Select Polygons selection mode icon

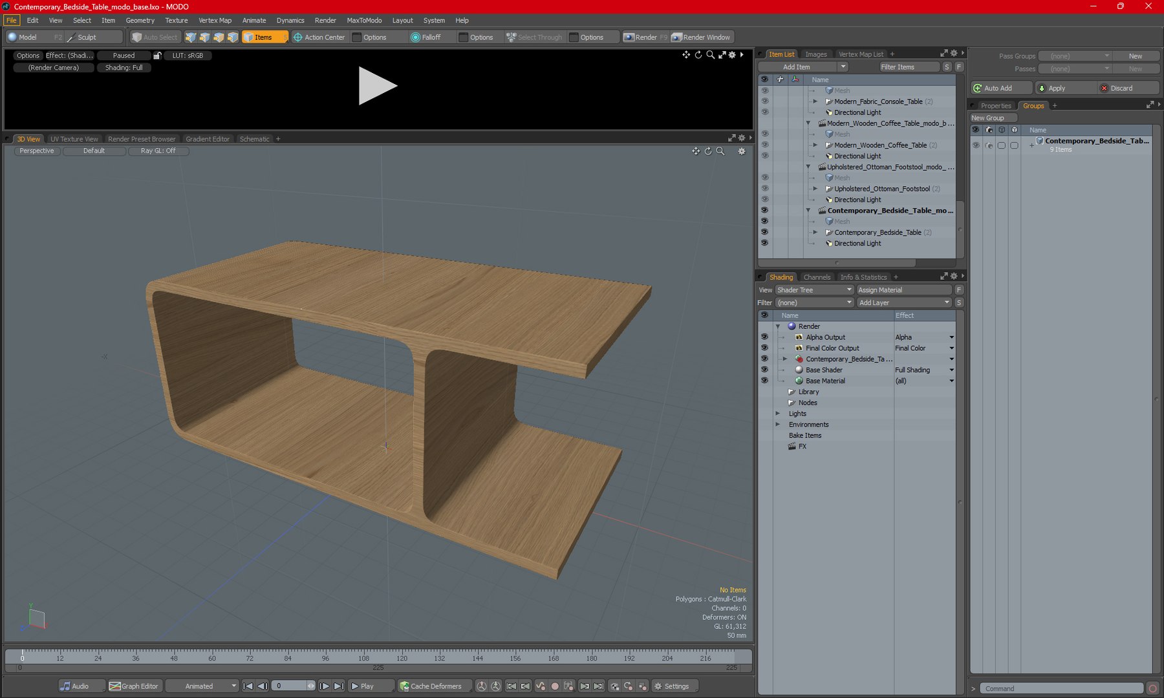click(x=219, y=37)
